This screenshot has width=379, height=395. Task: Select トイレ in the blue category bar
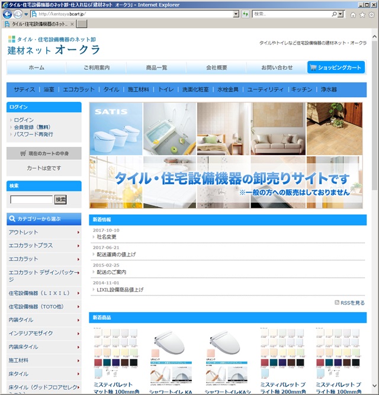point(166,89)
